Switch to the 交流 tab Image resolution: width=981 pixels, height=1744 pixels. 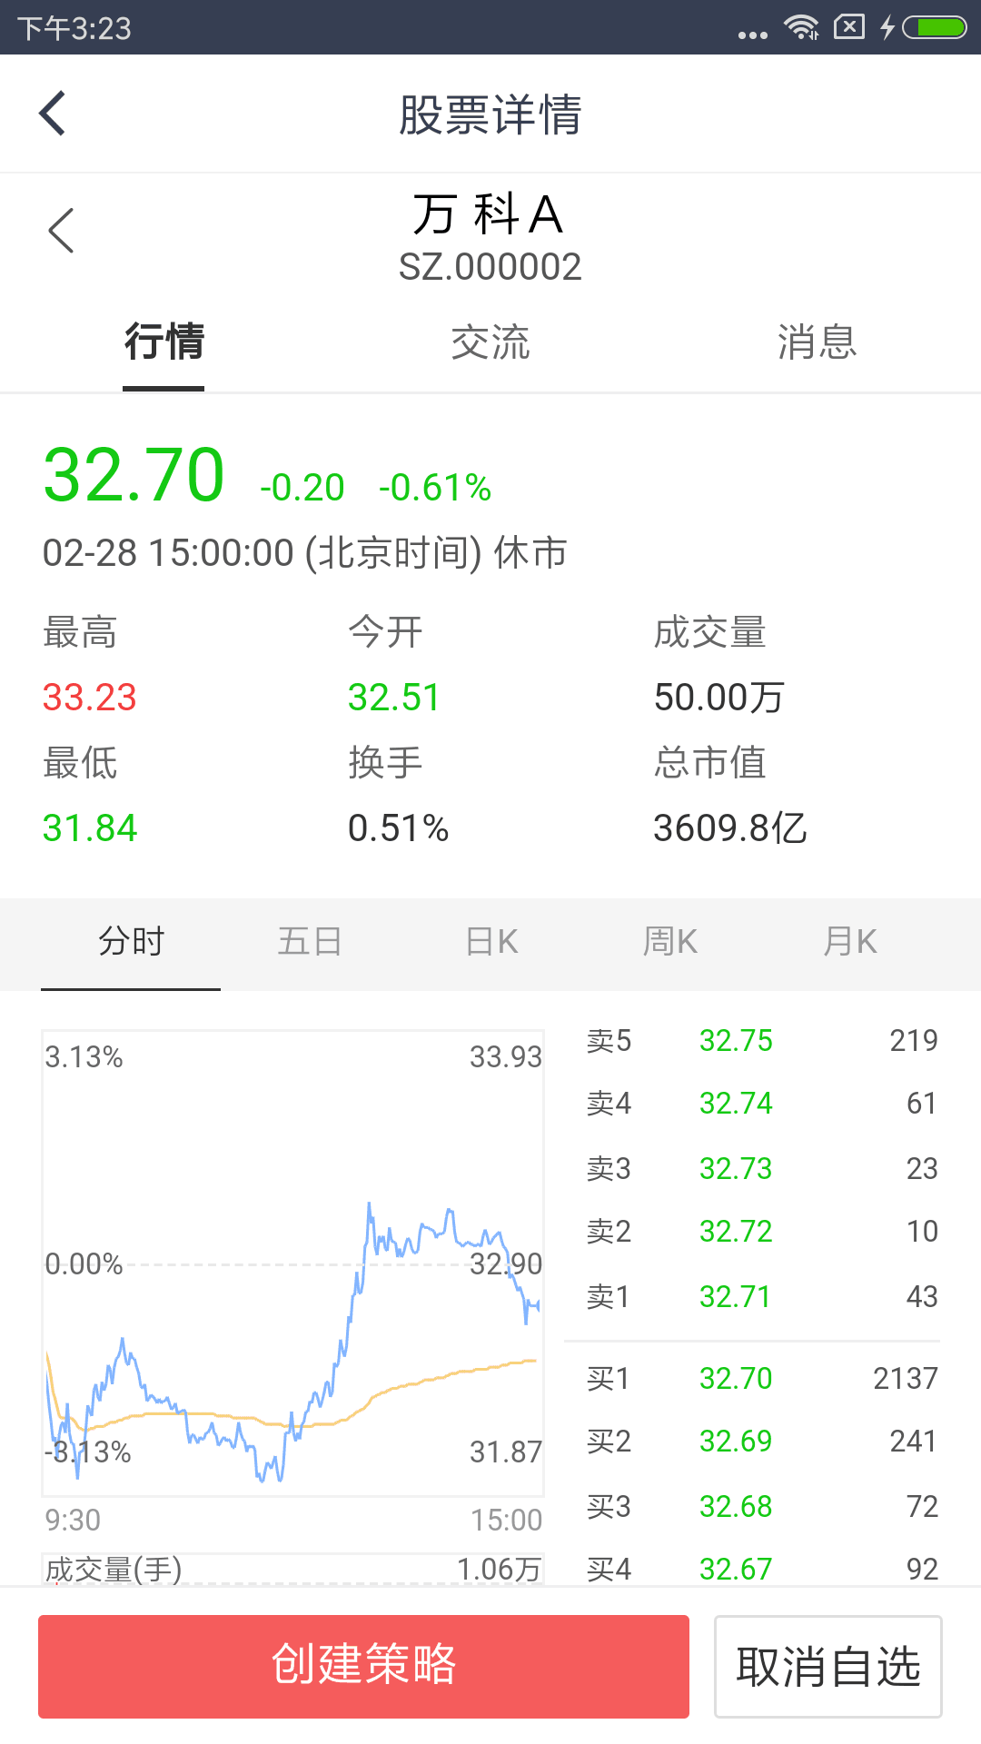tap(490, 343)
